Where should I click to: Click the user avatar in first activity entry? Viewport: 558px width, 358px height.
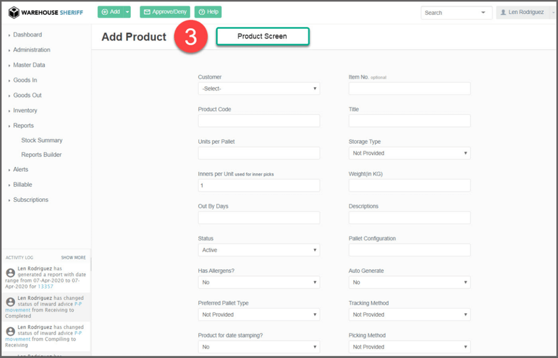[x=10, y=272]
